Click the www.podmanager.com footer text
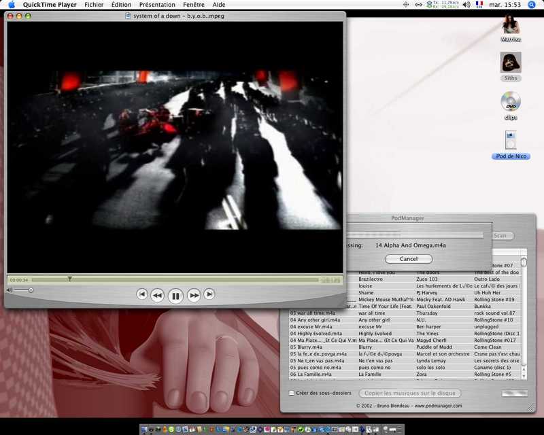Image resolution: width=544 pixels, height=435 pixels. pyautogui.click(x=438, y=406)
